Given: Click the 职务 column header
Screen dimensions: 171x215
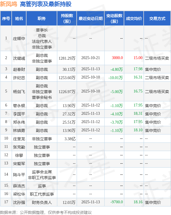Looking at the screenshot, I should (x=42, y=18).
